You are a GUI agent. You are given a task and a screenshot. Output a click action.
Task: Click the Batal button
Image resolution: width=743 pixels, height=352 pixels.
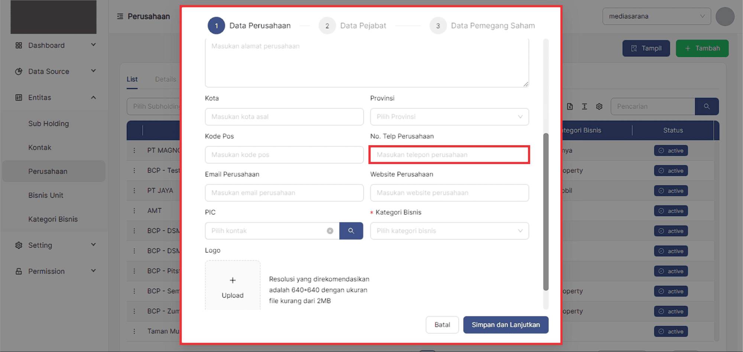[x=442, y=325]
